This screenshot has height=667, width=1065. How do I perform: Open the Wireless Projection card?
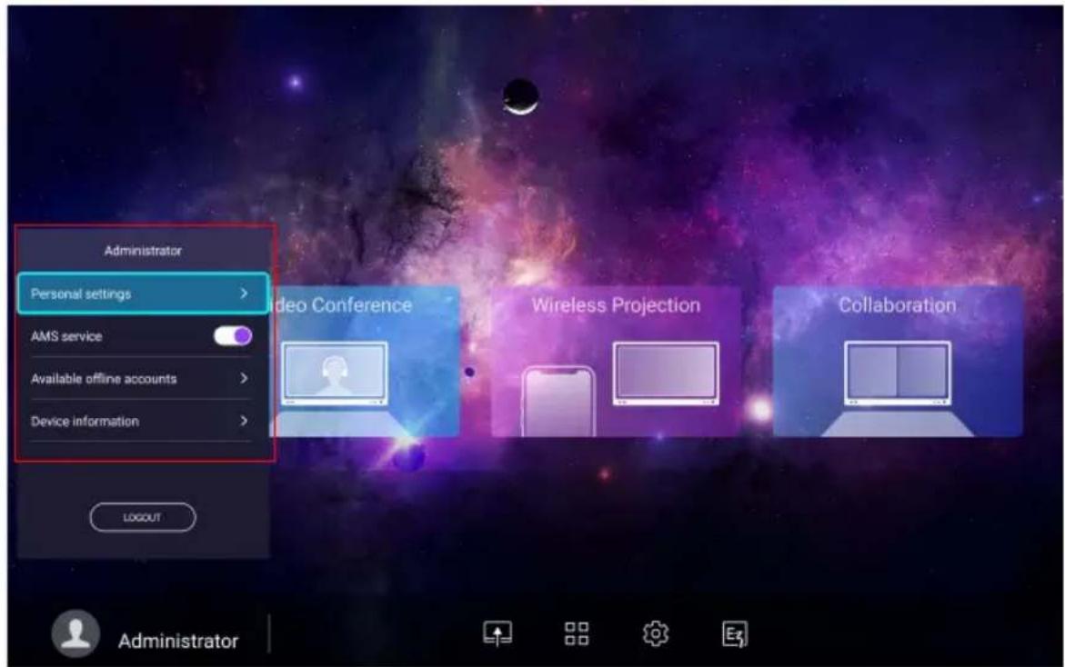pos(616,362)
